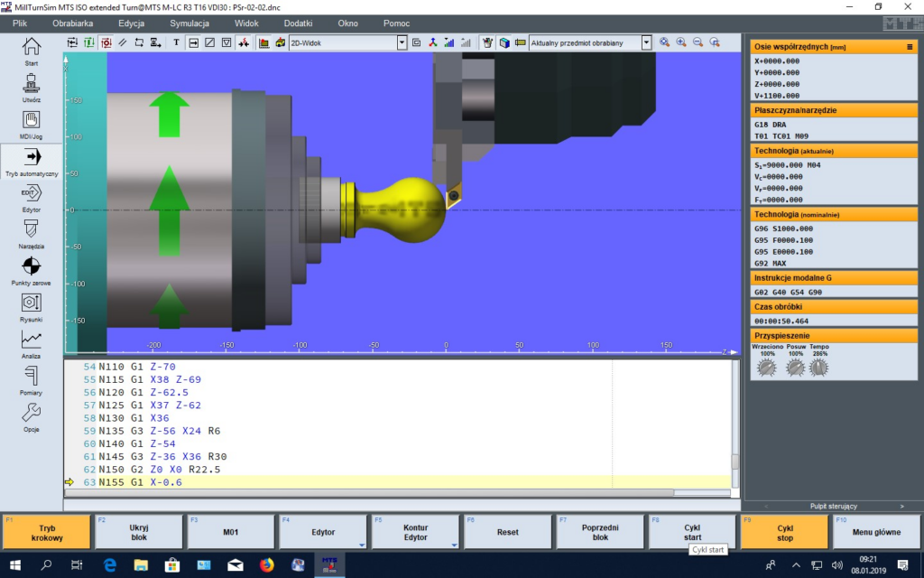Toggle Tryb krokowy single-step mode
Image resolution: width=924 pixels, height=578 pixels.
(47, 532)
